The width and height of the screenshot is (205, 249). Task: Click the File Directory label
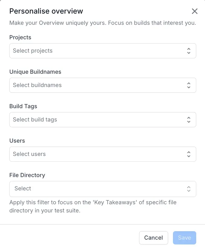pyautogui.click(x=27, y=175)
